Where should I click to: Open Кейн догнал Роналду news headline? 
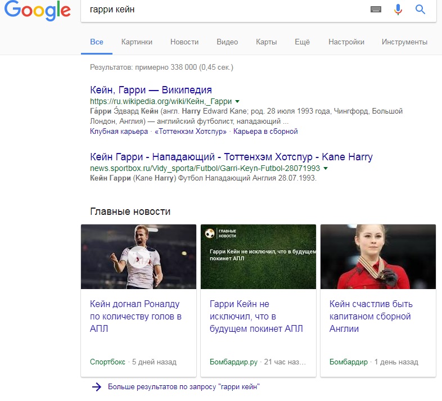pos(136,317)
